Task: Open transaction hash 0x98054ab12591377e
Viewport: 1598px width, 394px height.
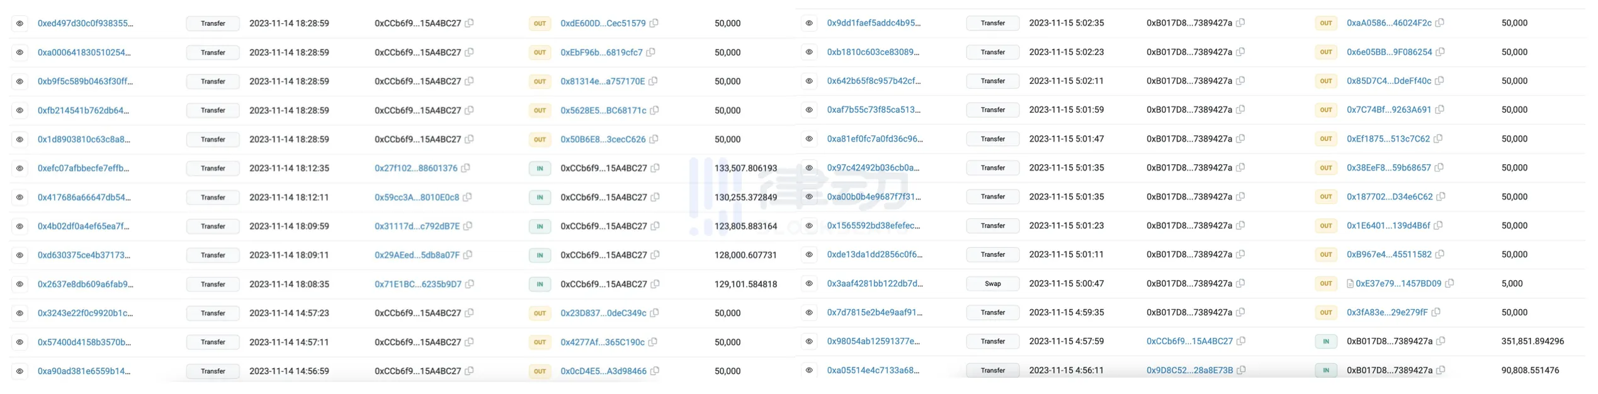Action: 873,341
